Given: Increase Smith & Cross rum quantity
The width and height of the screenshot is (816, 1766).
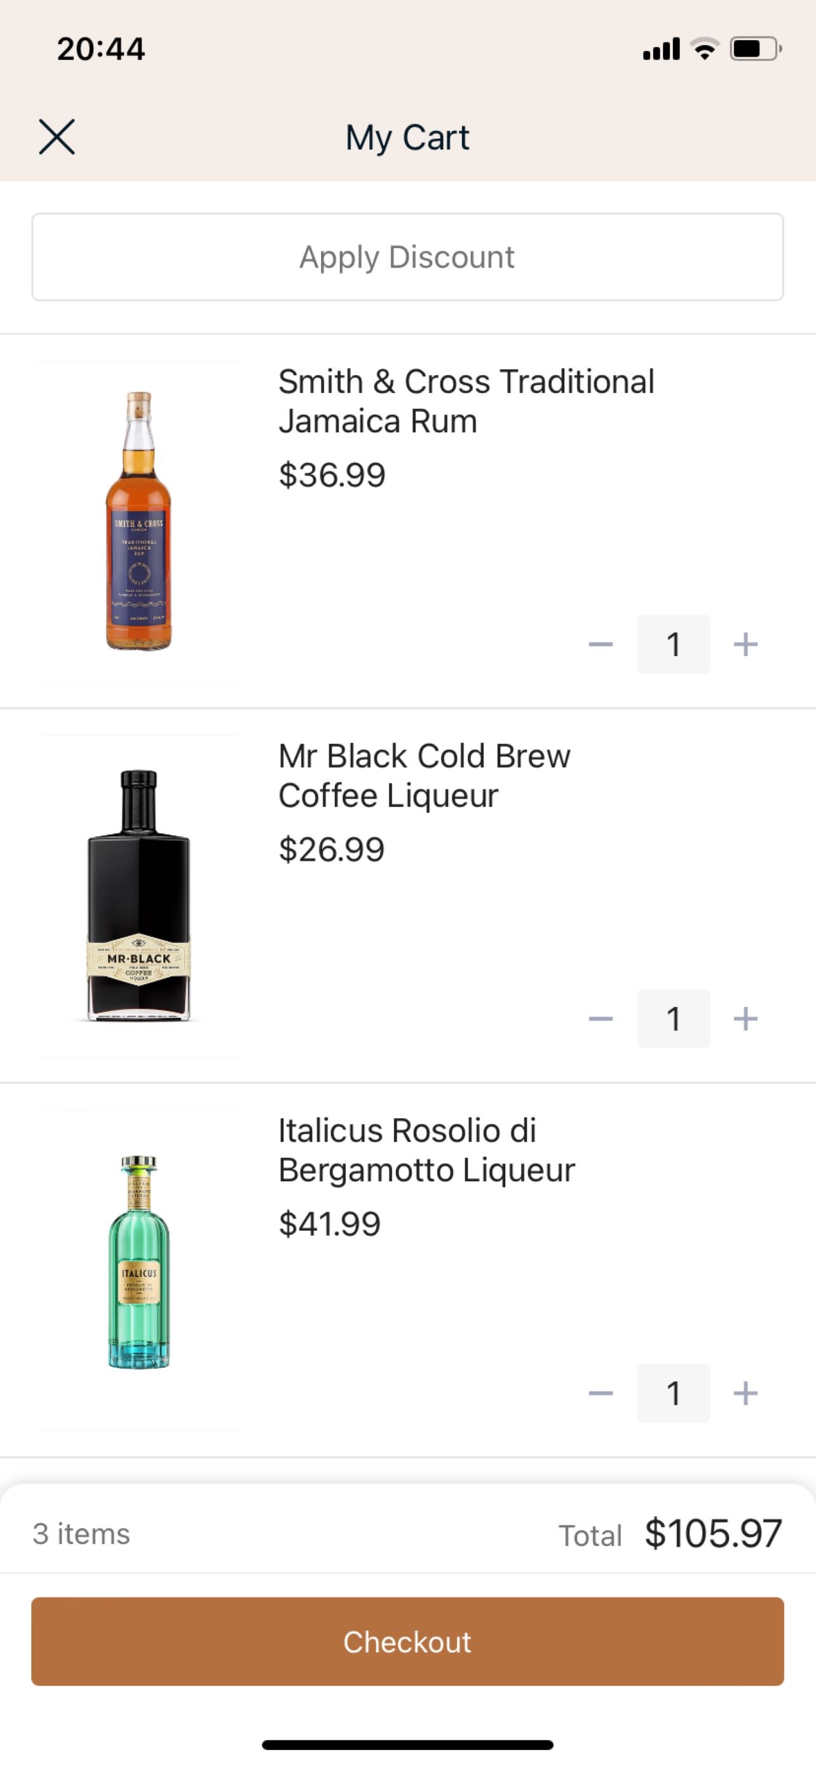Looking at the screenshot, I should tap(745, 645).
